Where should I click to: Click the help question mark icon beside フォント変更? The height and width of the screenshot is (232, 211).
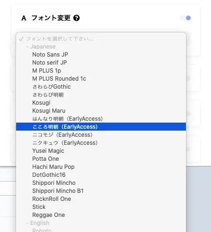pyautogui.click(x=76, y=18)
